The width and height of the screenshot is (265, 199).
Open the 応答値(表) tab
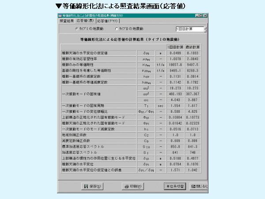(x=85, y=20)
